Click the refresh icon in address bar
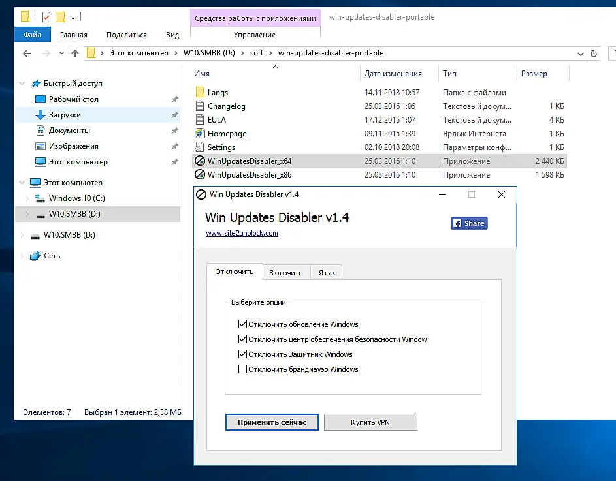 point(594,54)
